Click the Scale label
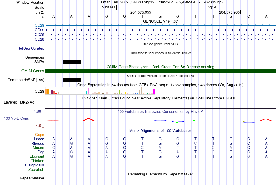This screenshot has width=276, height=185. pos(39,7)
